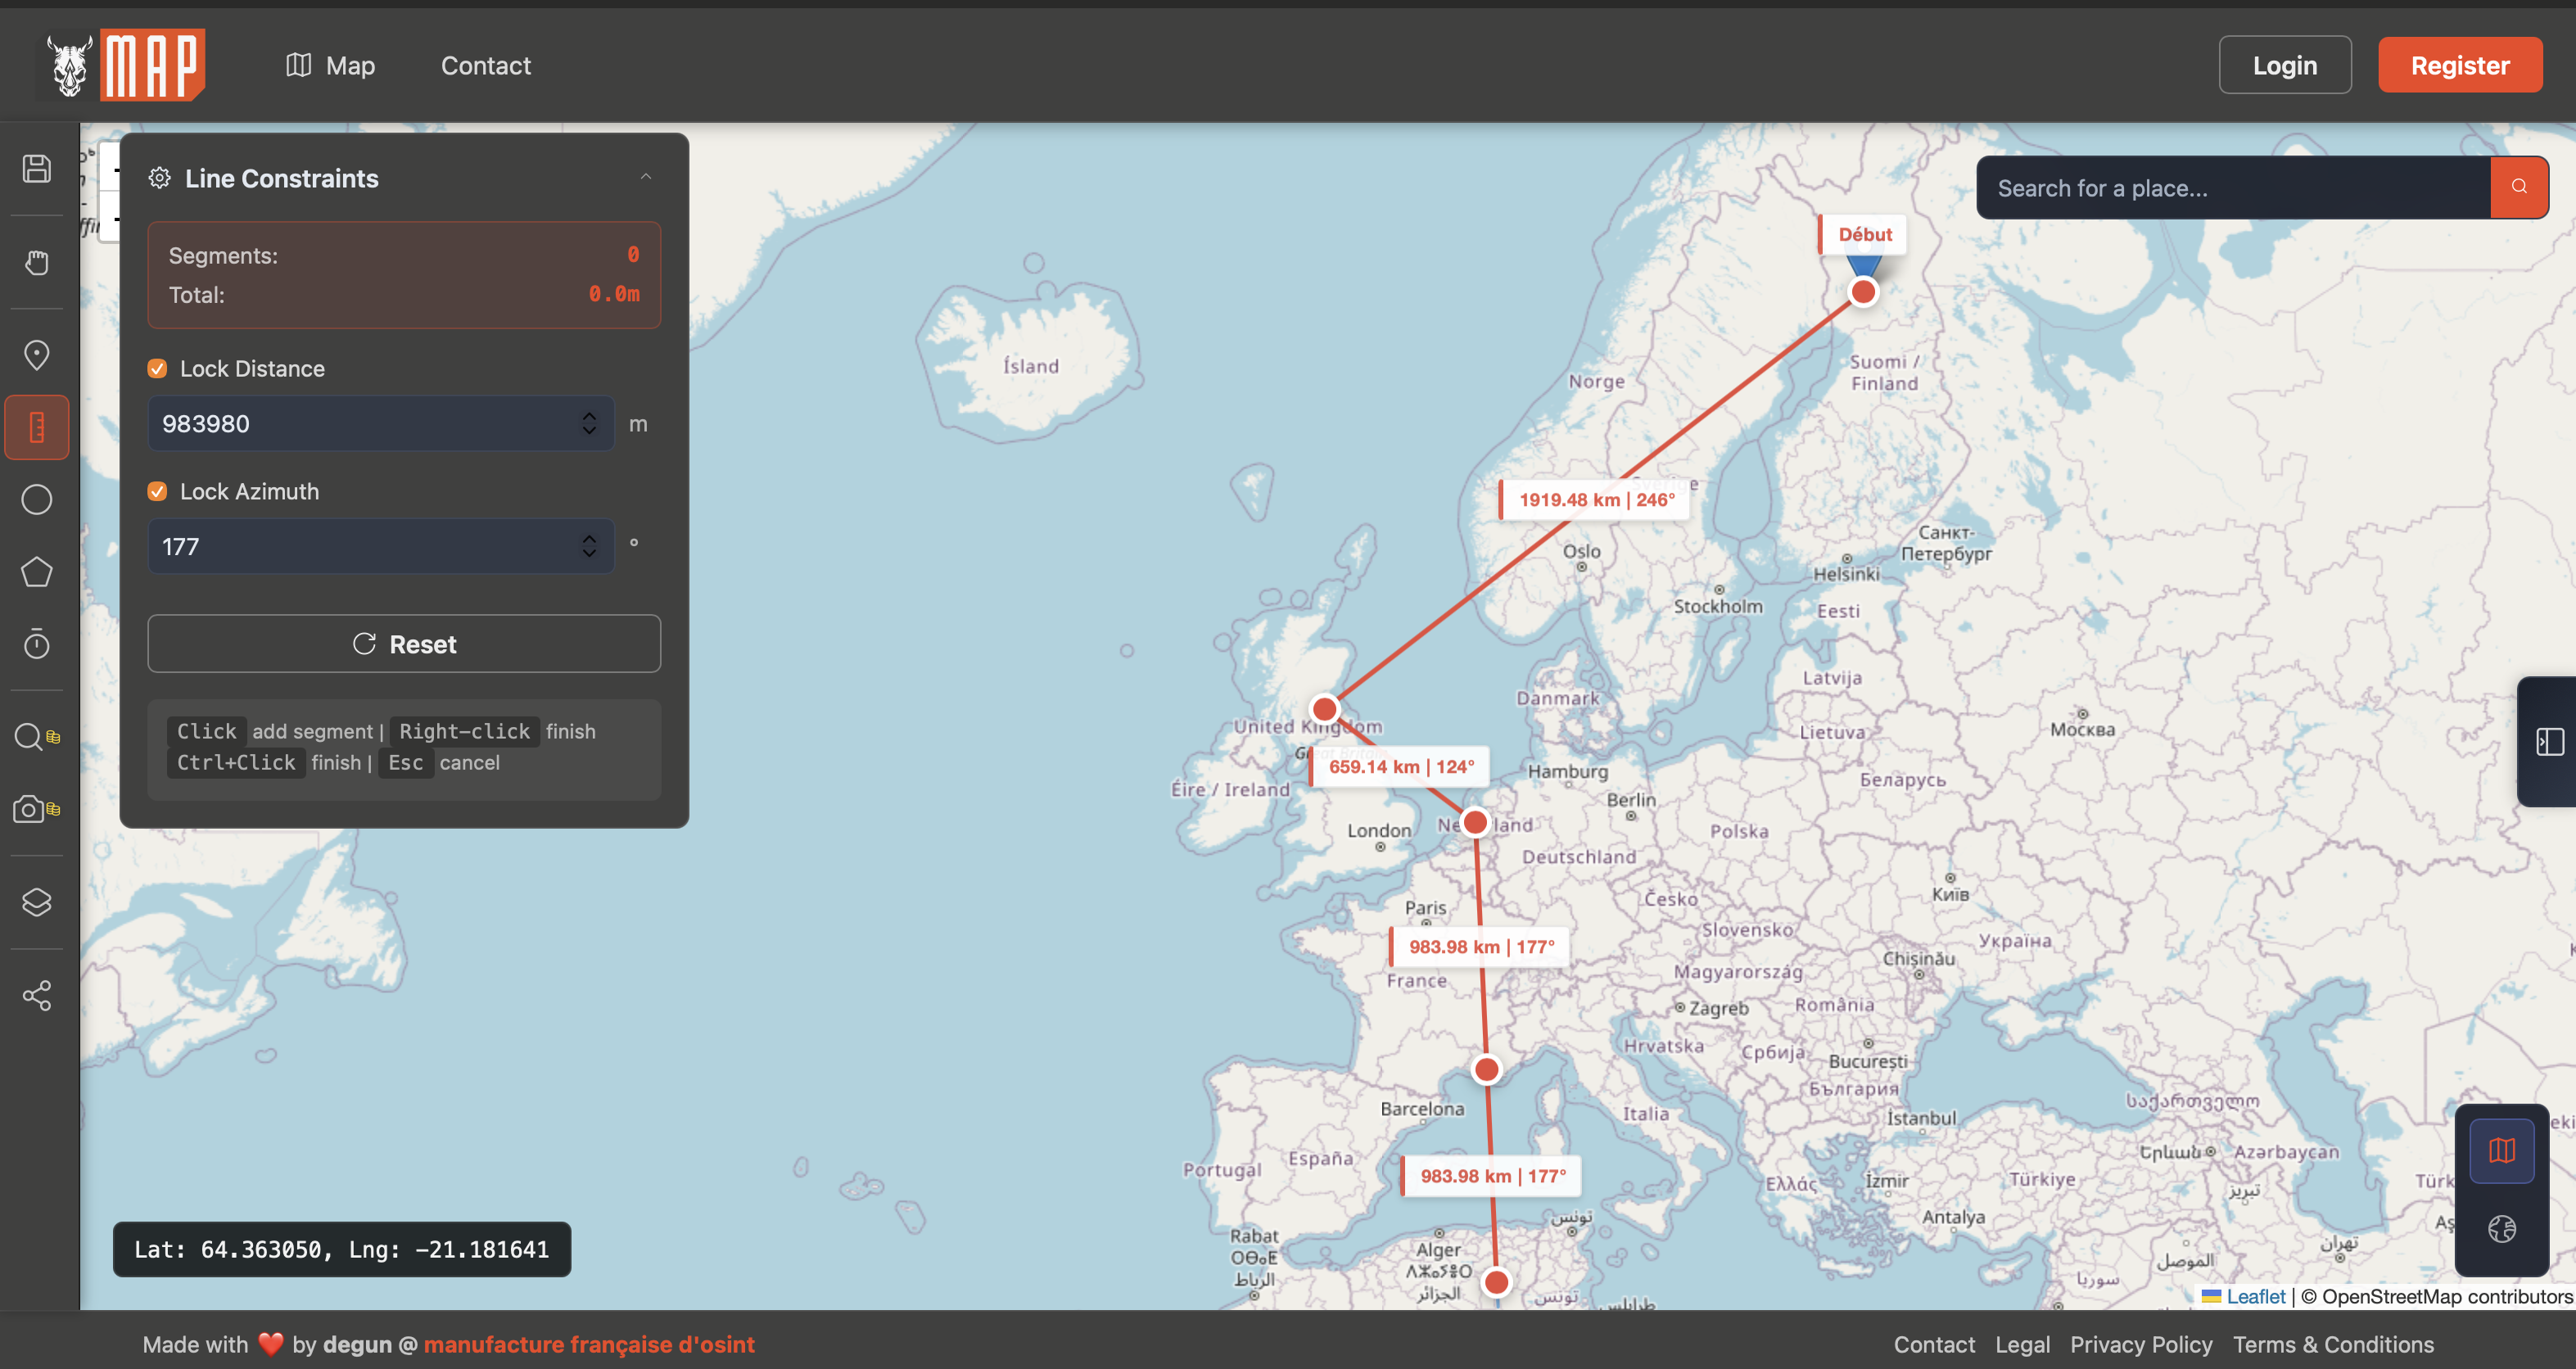The image size is (2576, 1369).
Task: Select the circle drawing tool
Action: click(37, 499)
